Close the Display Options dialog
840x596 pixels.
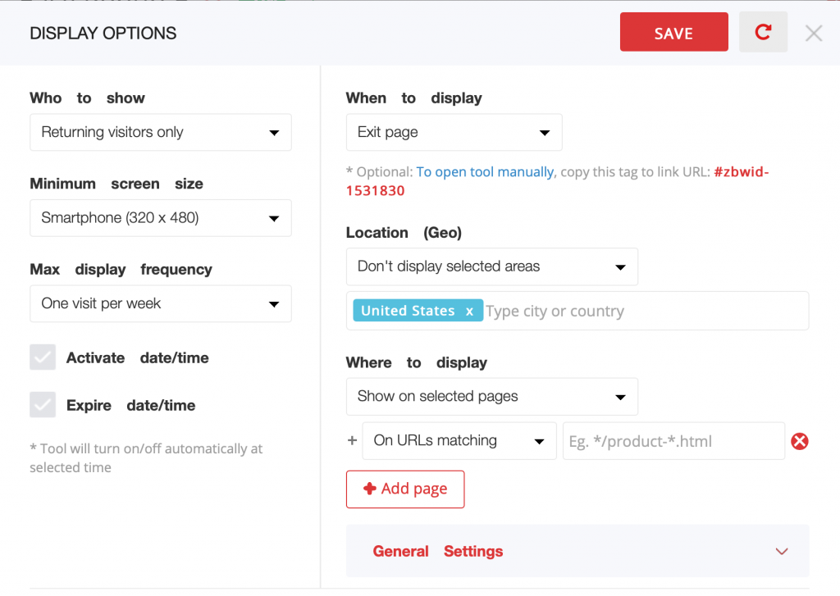pos(813,33)
